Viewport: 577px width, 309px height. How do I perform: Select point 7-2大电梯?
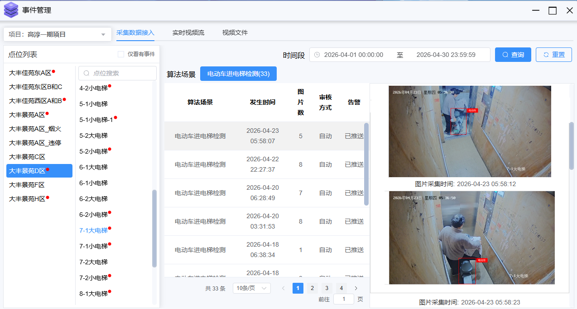click(x=93, y=262)
